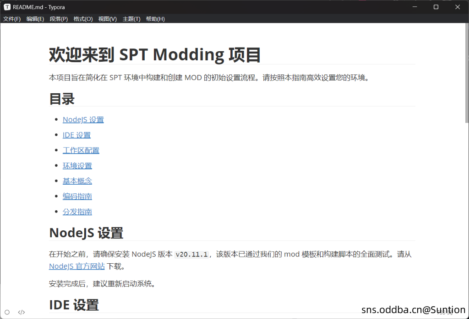Viewport: 469px width, 319px height.
Task: Click the NodeJS 设置 section heading
Action: tap(86, 233)
